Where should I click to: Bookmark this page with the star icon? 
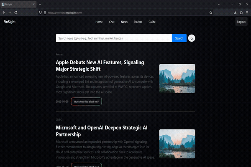tap(211, 13)
